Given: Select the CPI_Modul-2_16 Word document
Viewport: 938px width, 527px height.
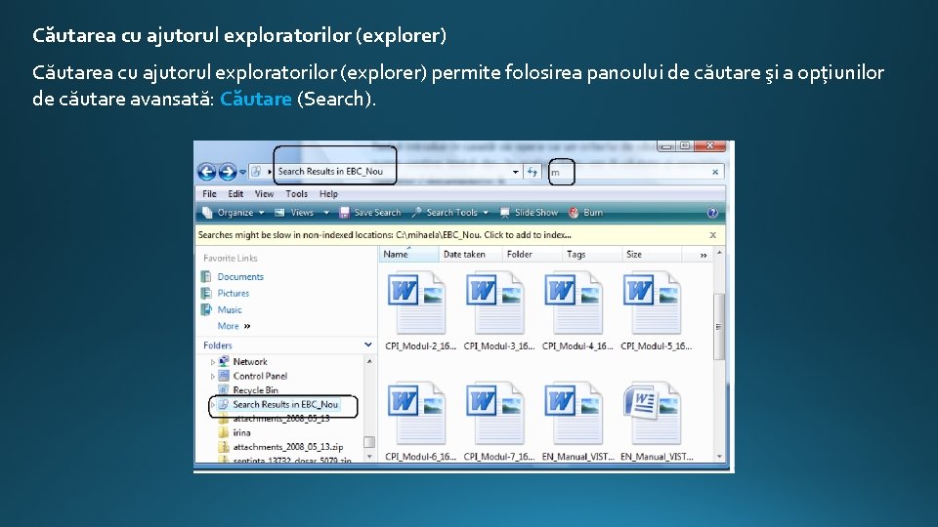Looking at the screenshot, I should (x=420, y=311).
